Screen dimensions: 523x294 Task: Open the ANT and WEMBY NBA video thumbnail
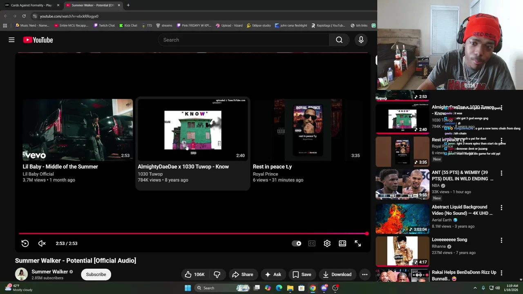[402, 184]
